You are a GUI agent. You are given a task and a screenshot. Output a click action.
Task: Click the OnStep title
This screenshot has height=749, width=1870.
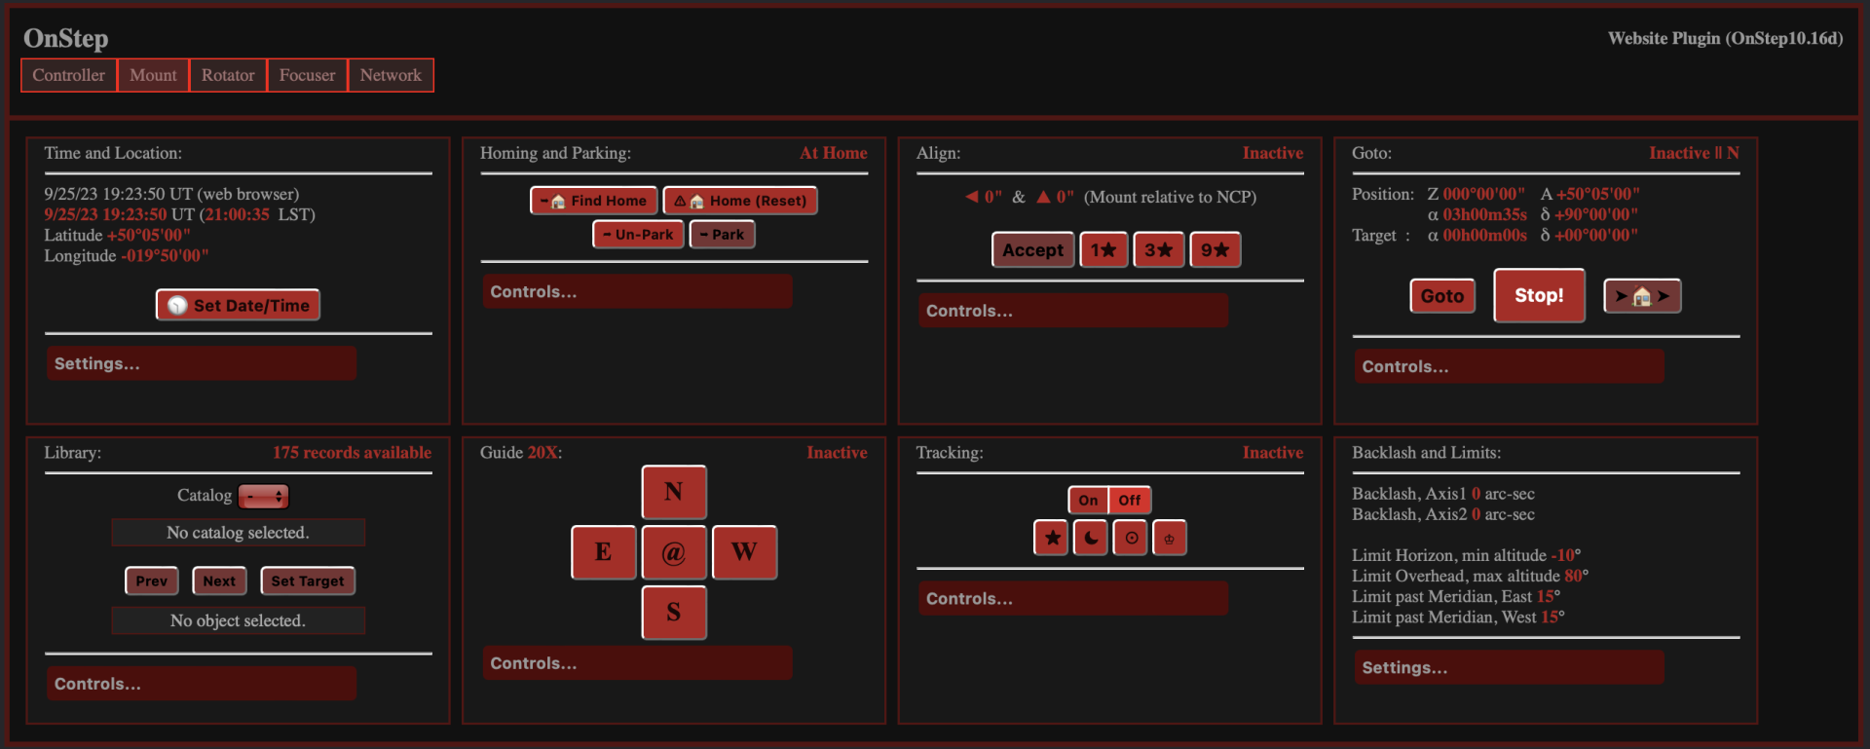pos(66,38)
